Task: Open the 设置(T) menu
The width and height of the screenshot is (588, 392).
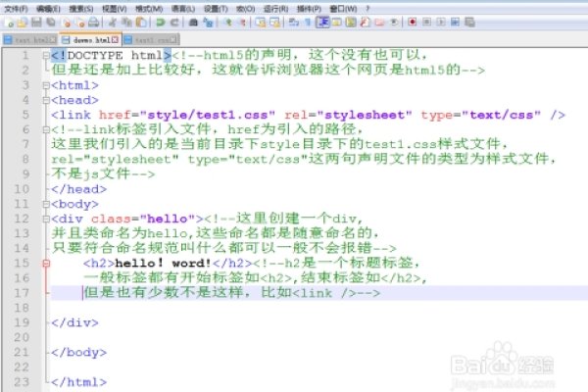Action: (x=216, y=8)
